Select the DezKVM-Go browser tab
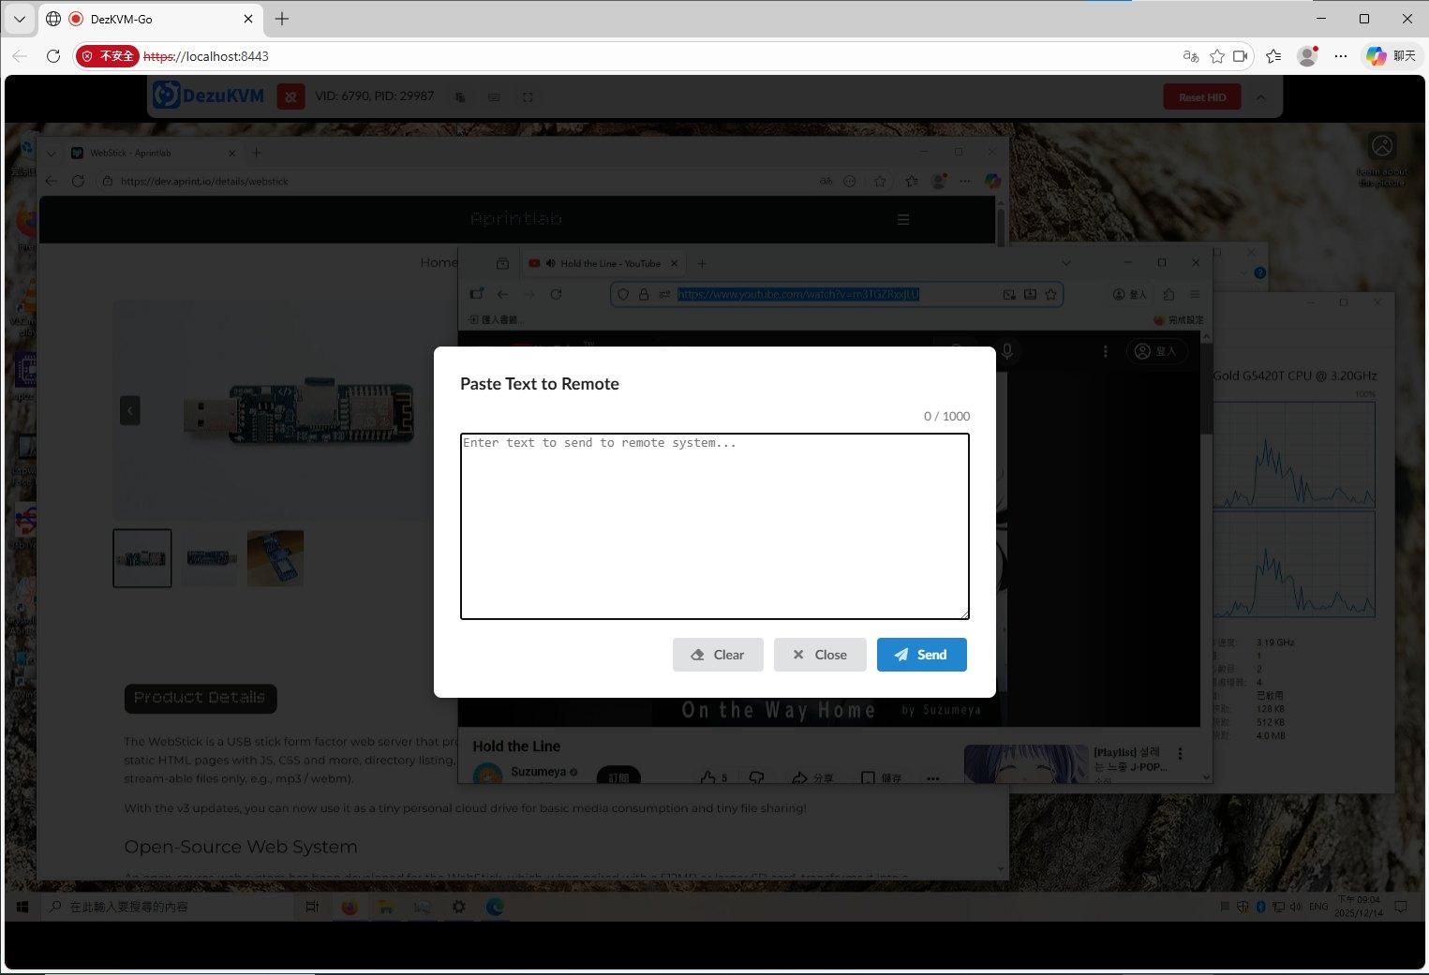 point(150,19)
